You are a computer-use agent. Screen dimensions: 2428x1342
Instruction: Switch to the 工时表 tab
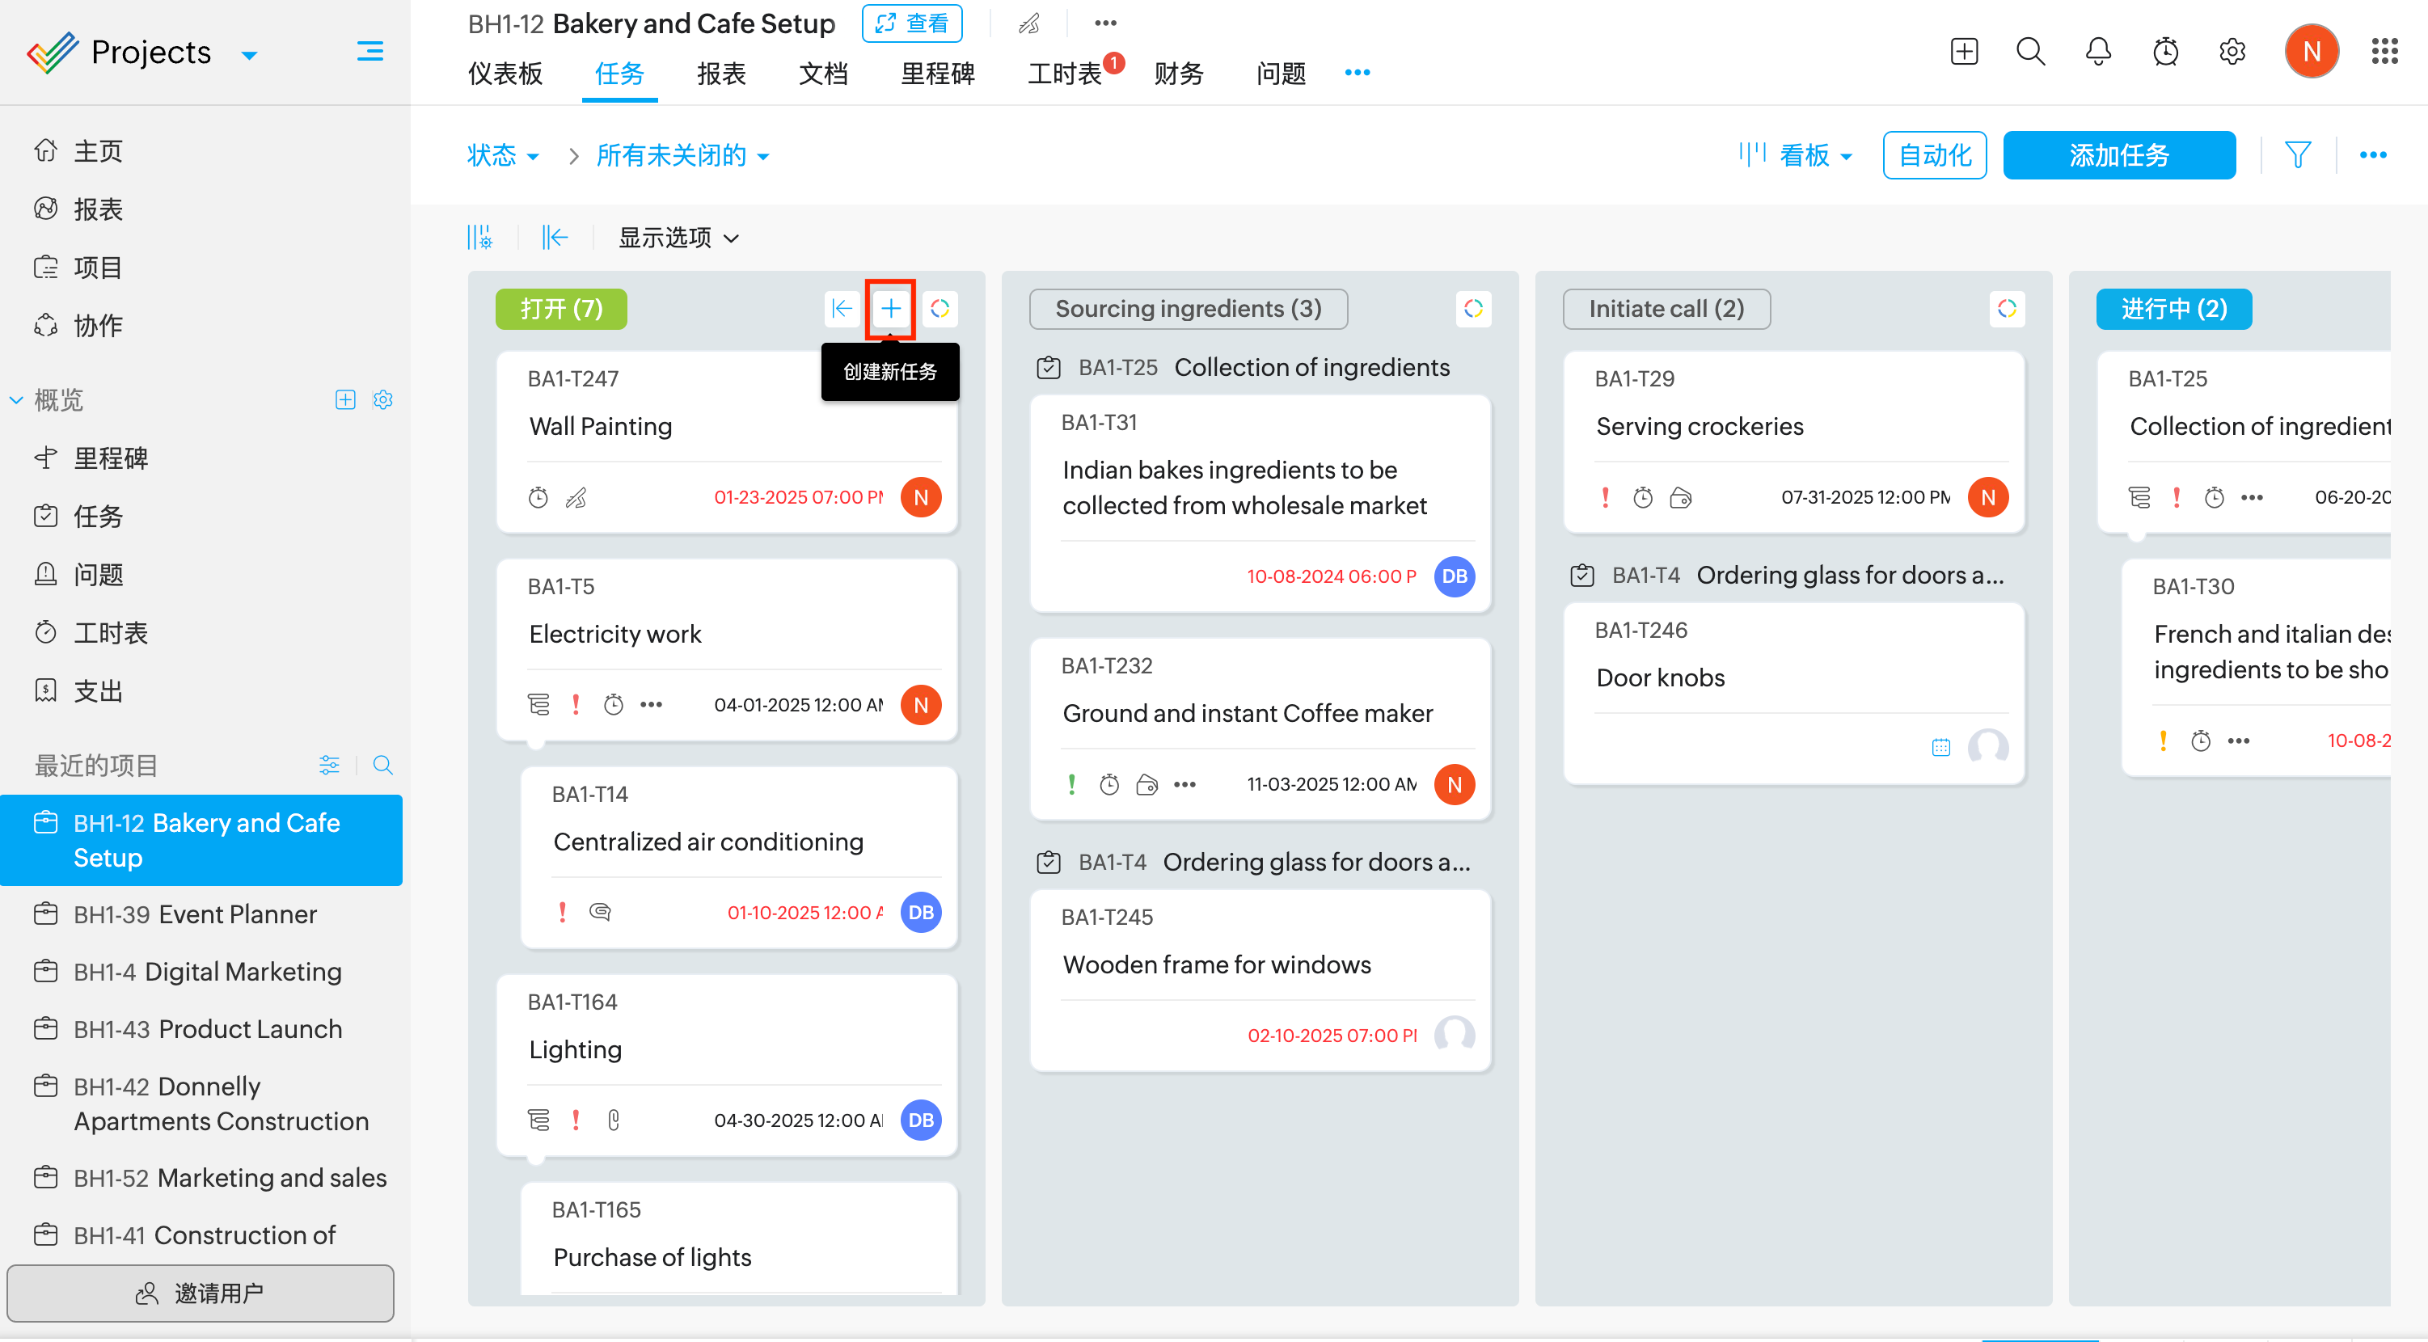[x=1064, y=74]
